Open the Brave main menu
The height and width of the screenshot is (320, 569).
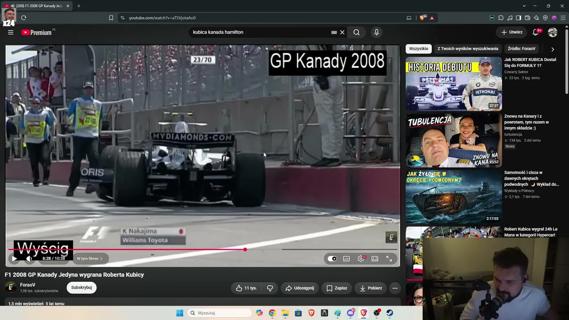(x=563, y=18)
